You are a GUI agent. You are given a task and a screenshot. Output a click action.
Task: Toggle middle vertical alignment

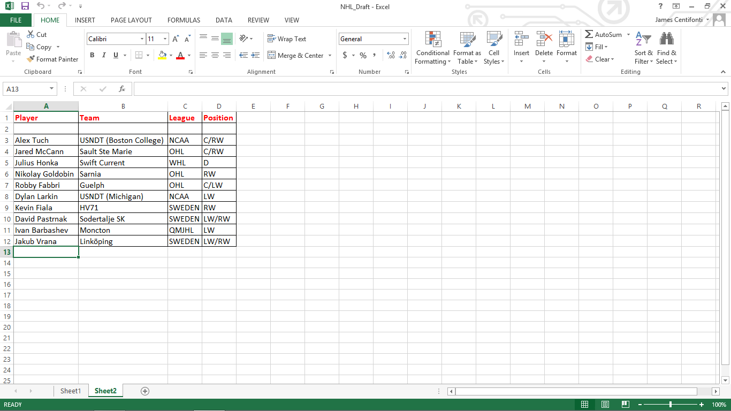tap(215, 39)
